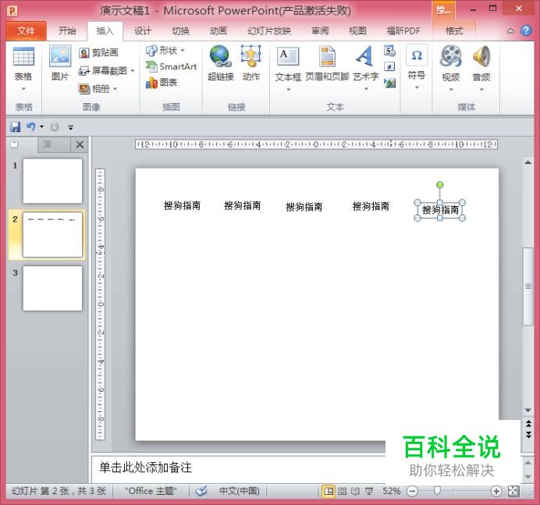
Task: Save the presentation via quick access toolbar
Action: tap(16, 126)
